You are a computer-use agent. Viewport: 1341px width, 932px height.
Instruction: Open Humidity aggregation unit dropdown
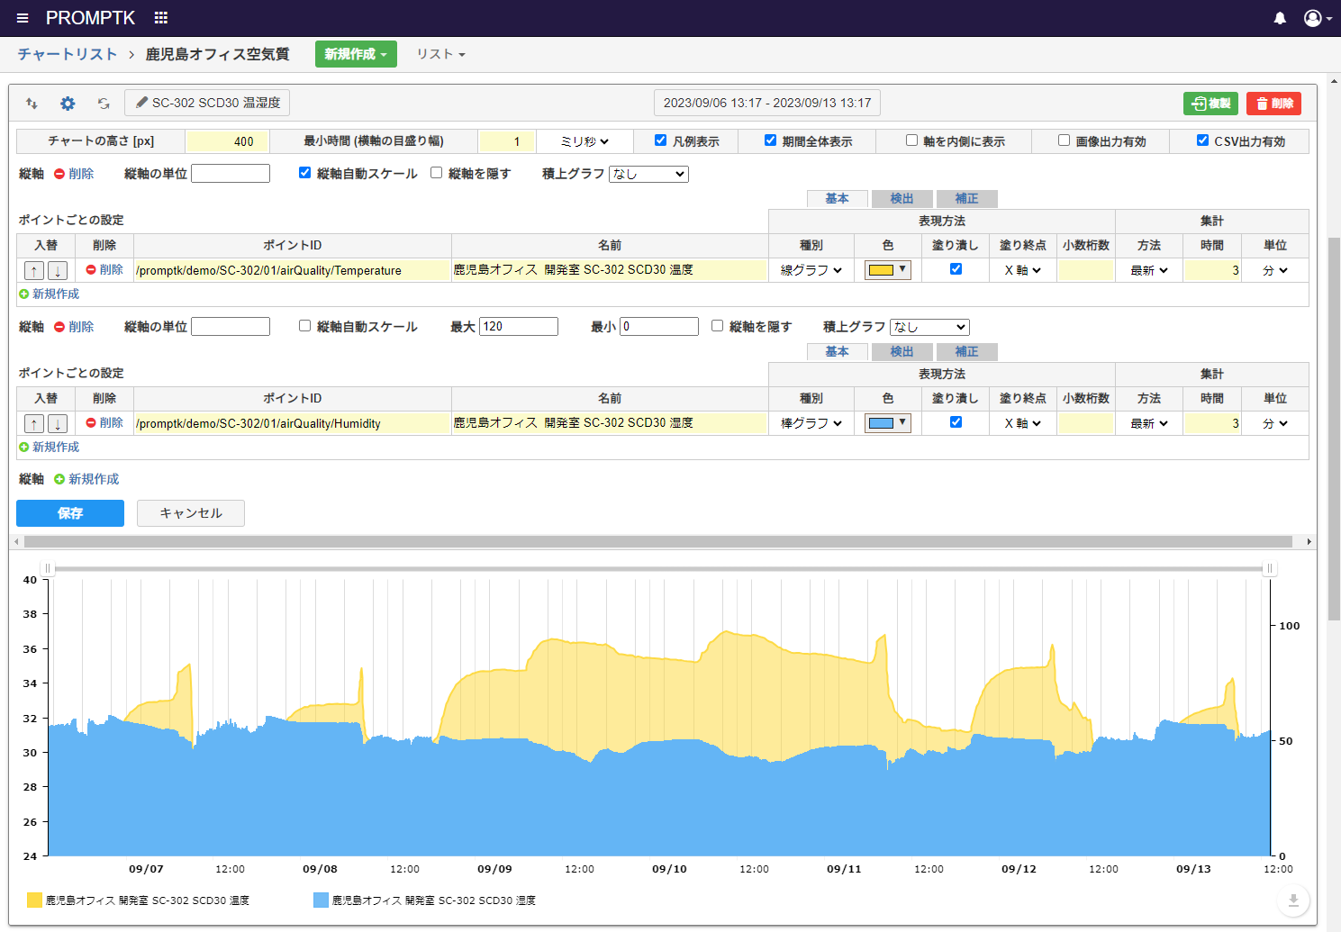(1275, 423)
